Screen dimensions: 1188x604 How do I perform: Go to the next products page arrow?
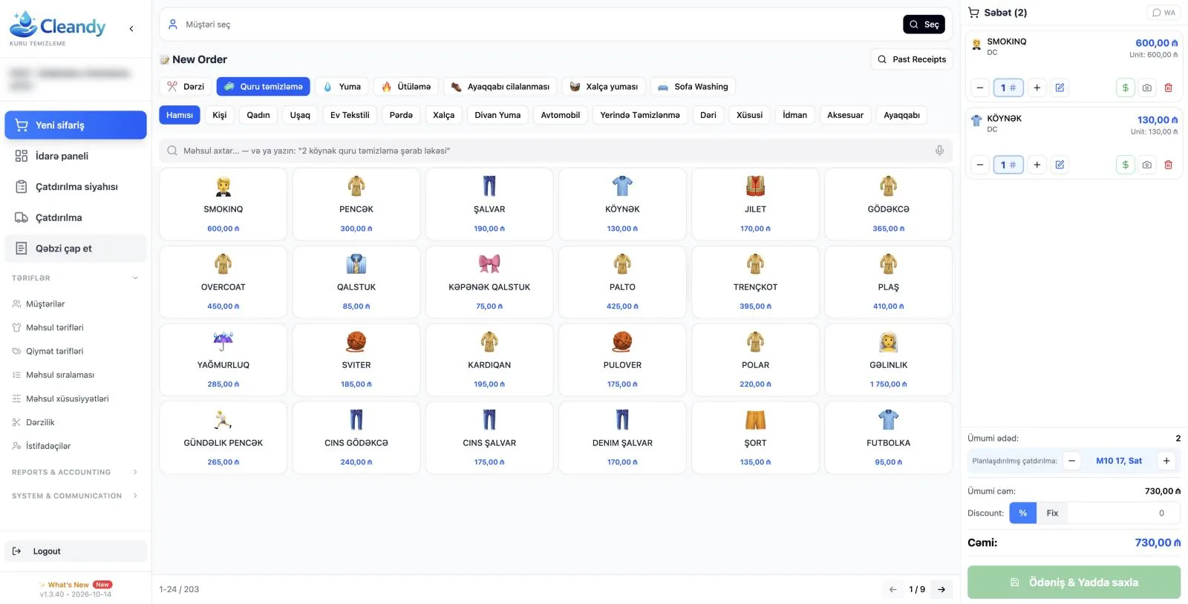pos(941,589)
